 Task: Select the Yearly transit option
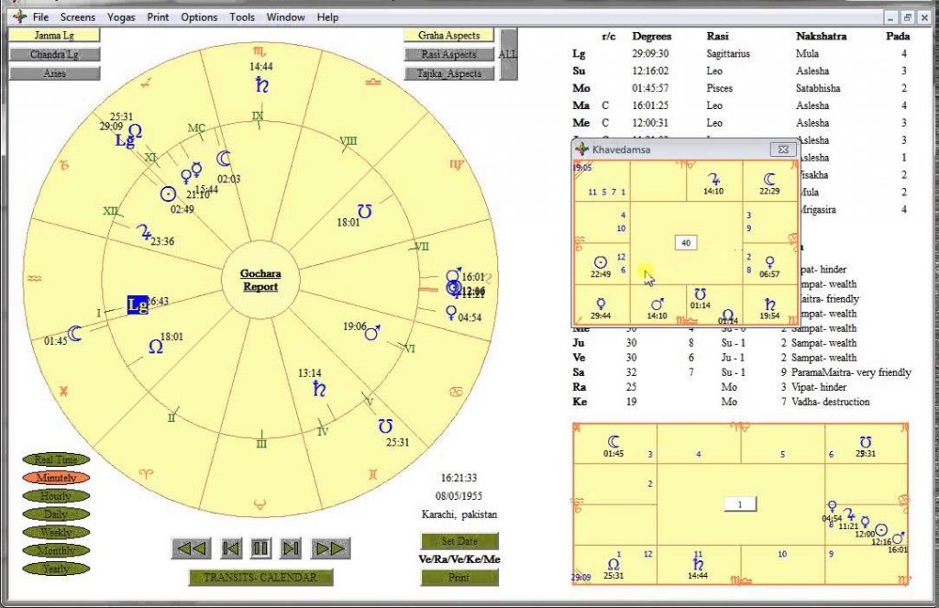tap(53, 569)
